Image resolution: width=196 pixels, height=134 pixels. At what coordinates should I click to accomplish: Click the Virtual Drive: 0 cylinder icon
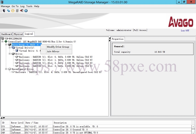tap(17, 51)
